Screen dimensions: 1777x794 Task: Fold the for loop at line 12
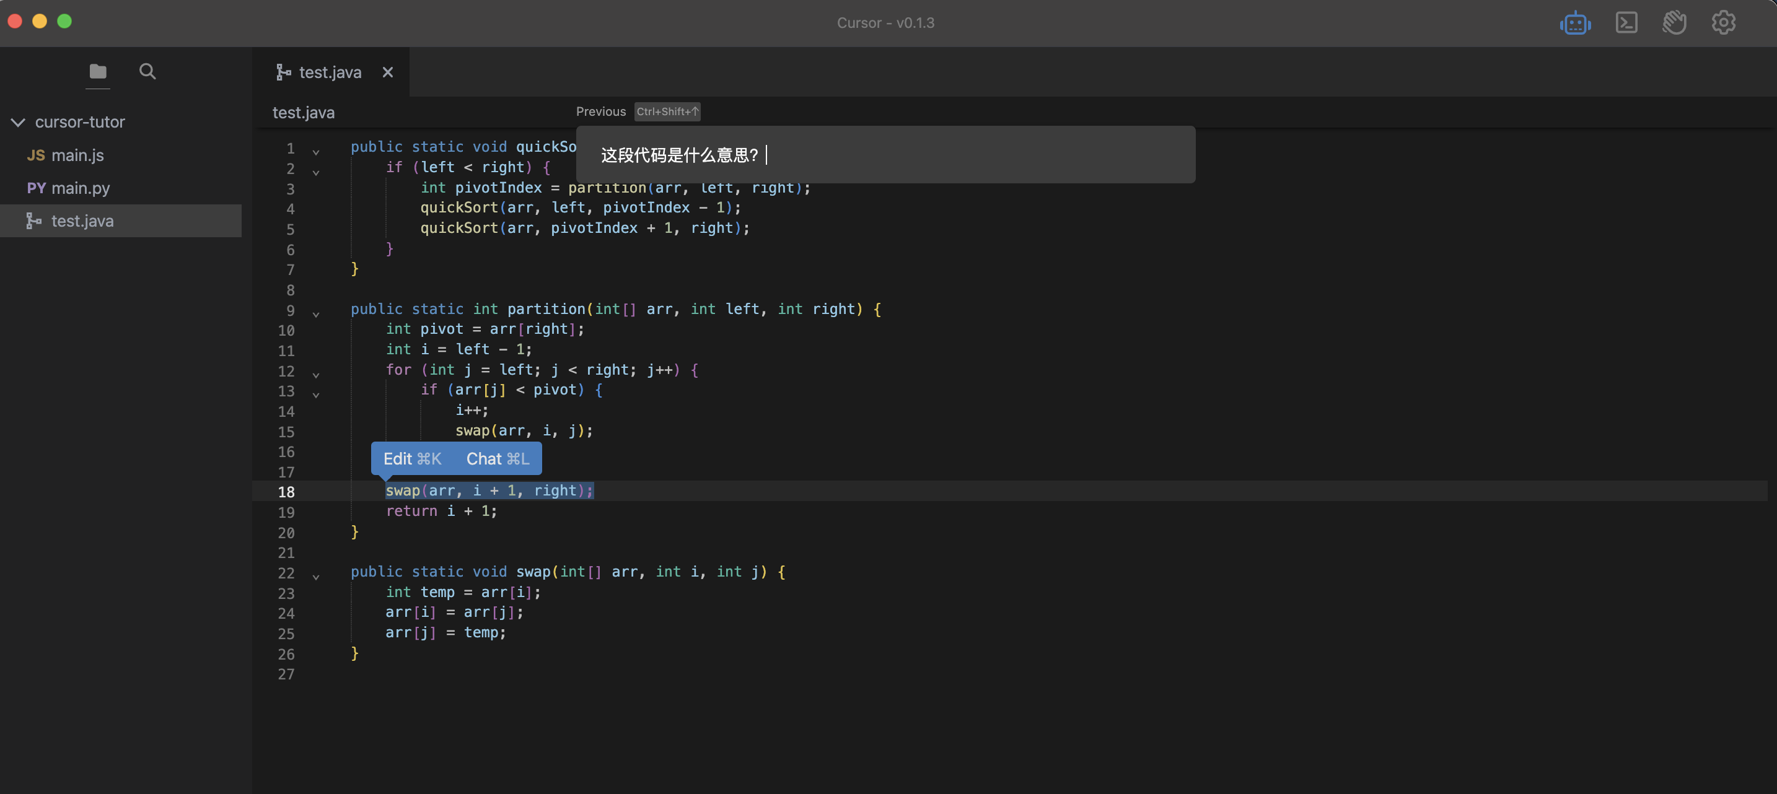tap(316, 375)
